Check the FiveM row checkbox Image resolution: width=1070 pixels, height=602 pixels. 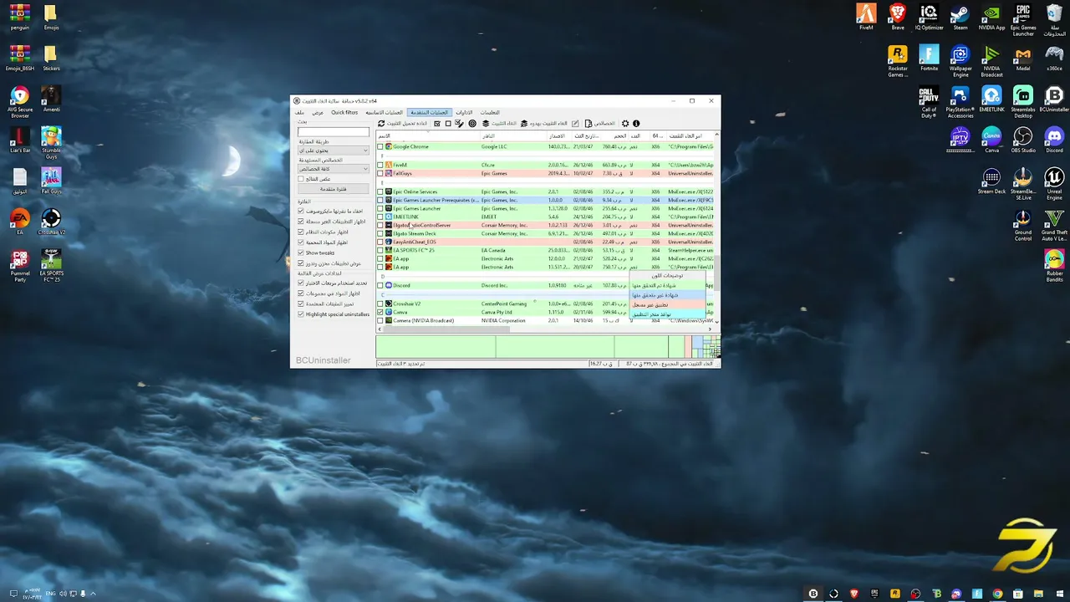380,165
